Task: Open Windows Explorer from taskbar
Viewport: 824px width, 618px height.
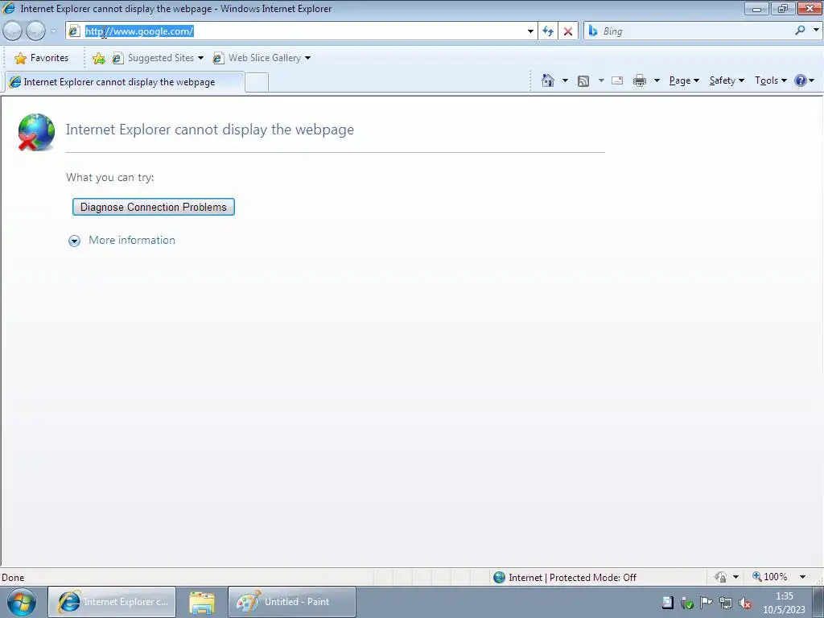Action: pyautogui.click(x=202, y=602)
